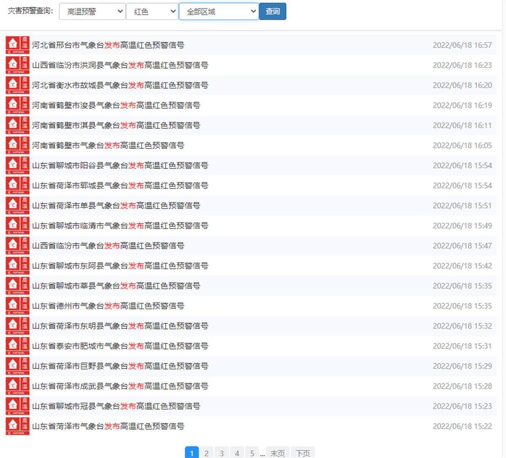Open 山东省菏泽市单县 red warning link

point(116,205)
